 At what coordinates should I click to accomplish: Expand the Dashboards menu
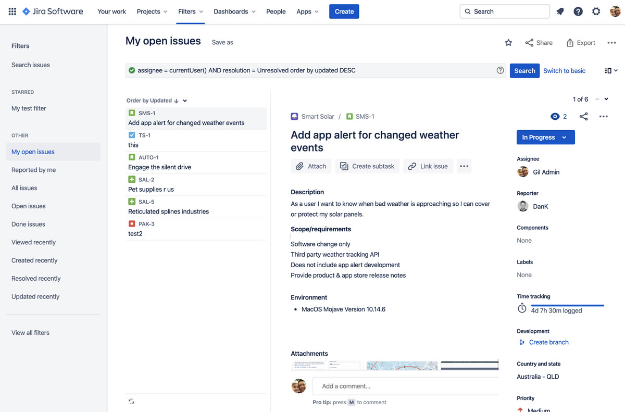tap(234, 11)
